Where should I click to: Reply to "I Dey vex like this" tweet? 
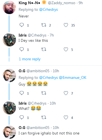click(x=22, y=49)
